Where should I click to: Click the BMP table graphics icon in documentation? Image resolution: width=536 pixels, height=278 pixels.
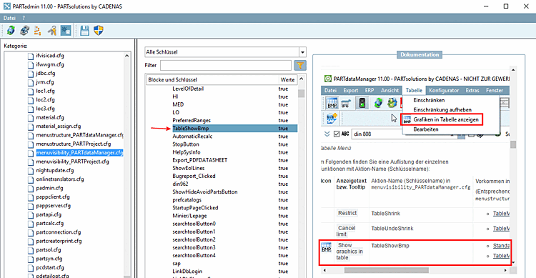pyautogui.click(x=327, y=247)
